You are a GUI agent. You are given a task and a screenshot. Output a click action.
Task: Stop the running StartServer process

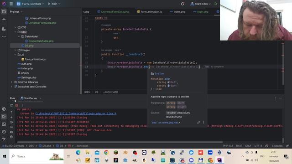(x=17, y=105)
